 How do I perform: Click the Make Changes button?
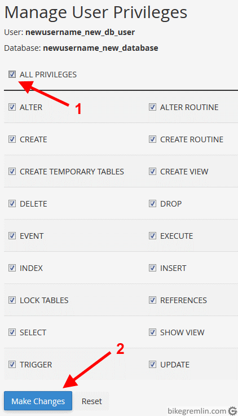click(x=38, y=401)
